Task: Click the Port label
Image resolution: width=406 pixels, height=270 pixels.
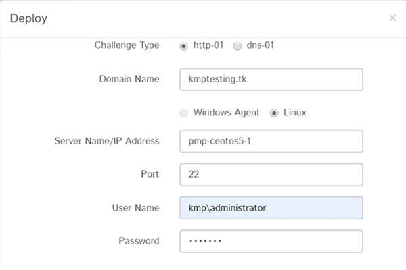Action: coord(149,174)
